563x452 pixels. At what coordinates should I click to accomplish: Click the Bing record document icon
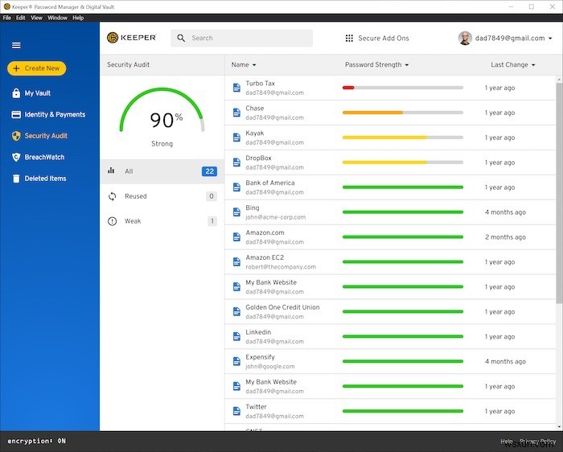point(236,212)
